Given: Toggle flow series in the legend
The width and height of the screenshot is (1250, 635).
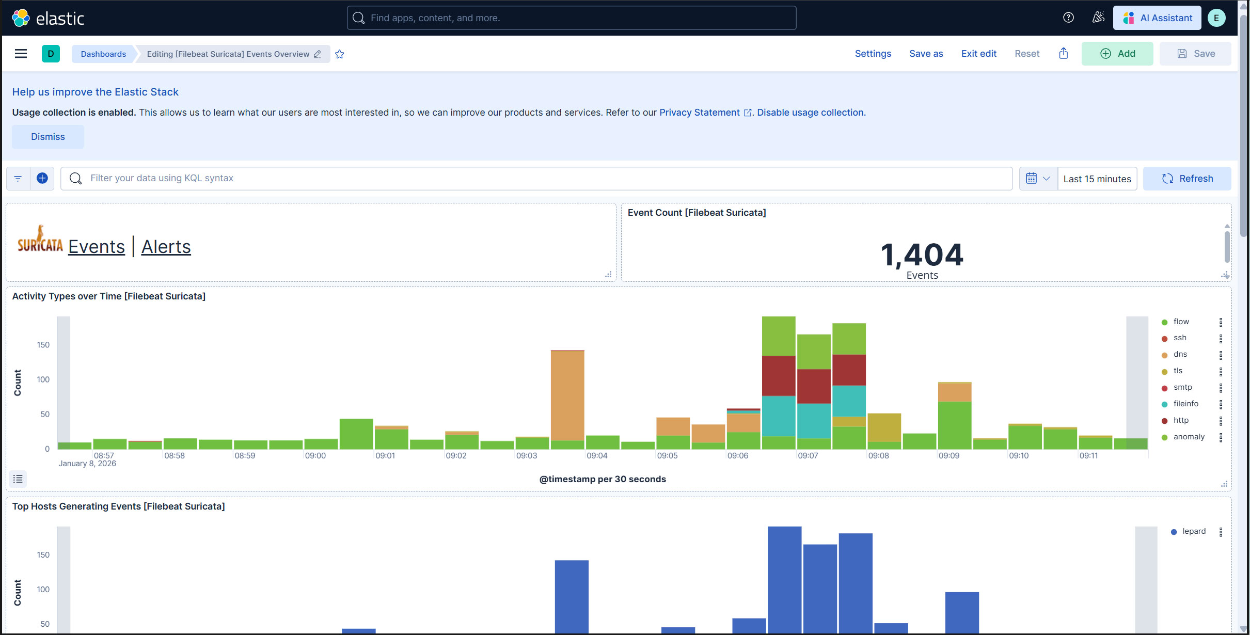Looking at the screenshot, I should (x=1181, y=322).
